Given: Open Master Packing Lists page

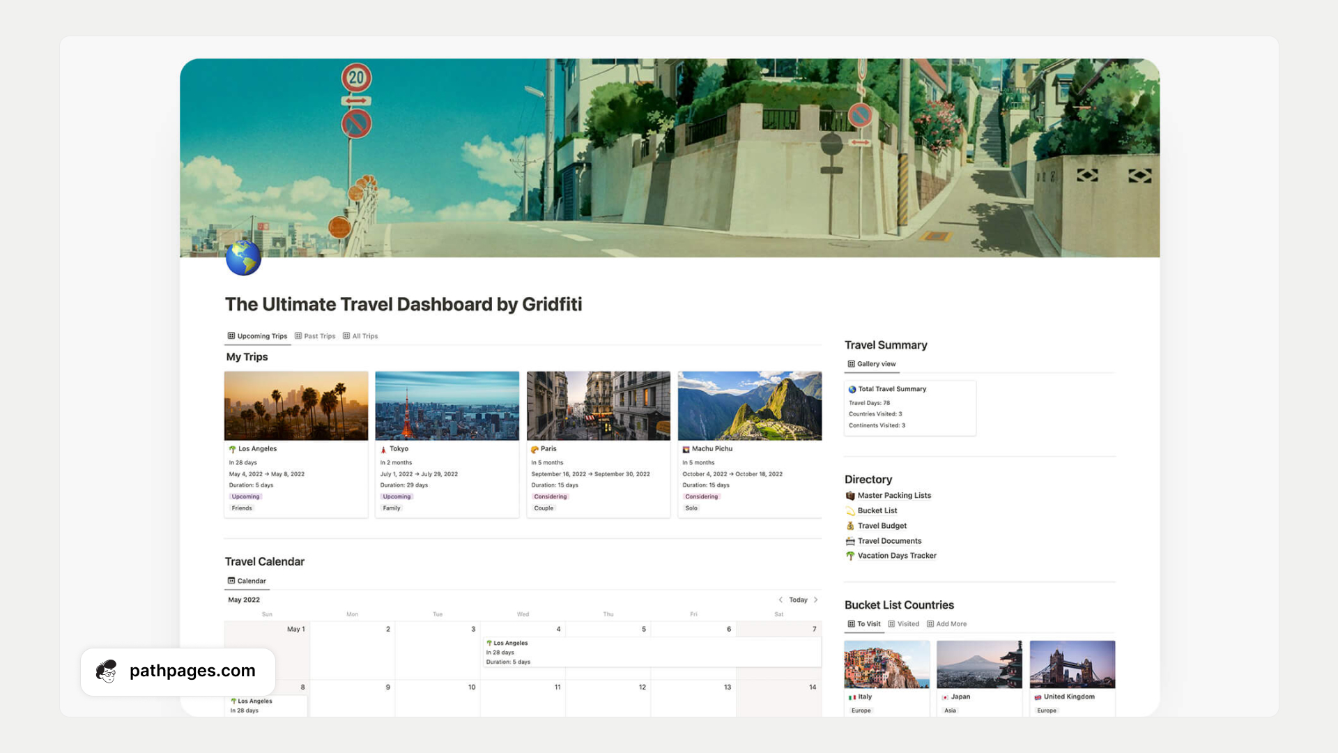Looking at the screenshot, I should tap(894, 496).
